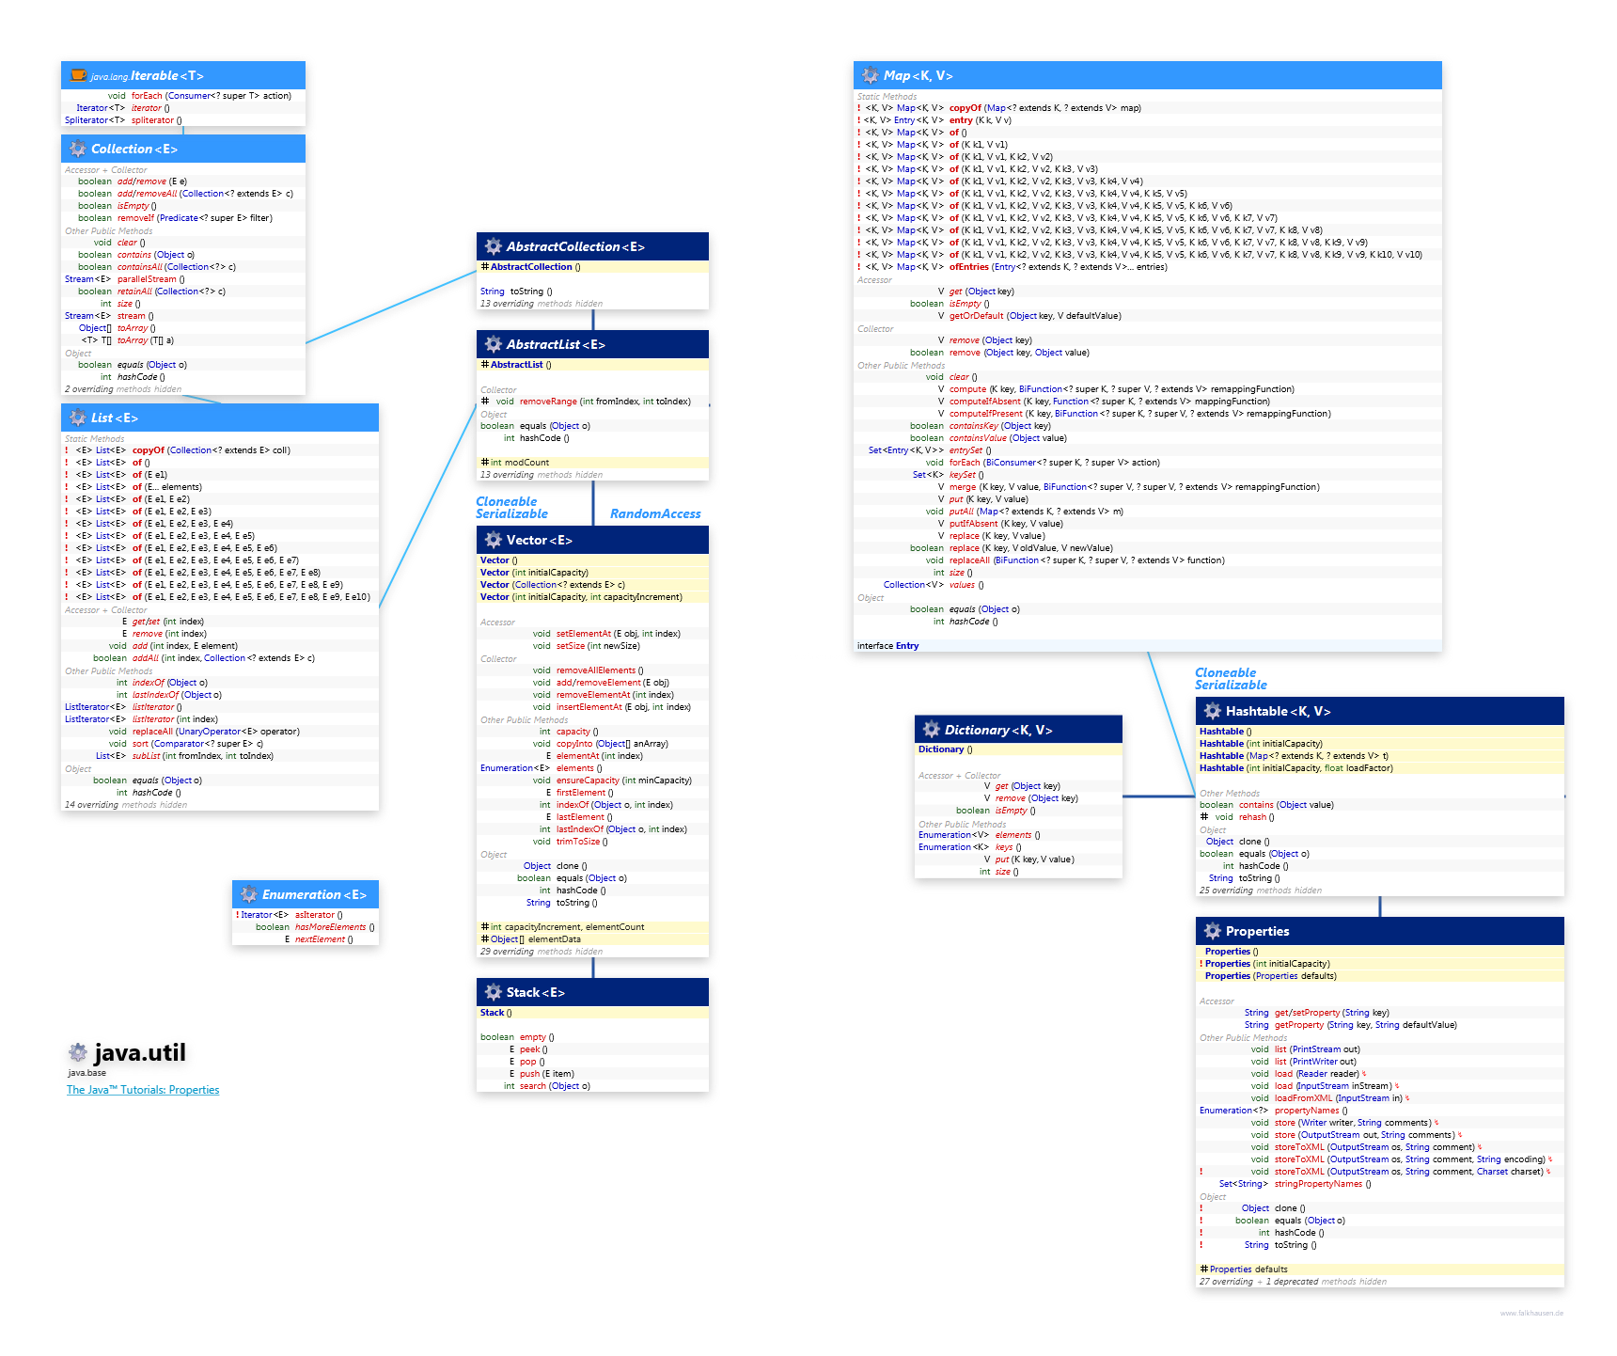This screenshot has height=1356, width=1617.
Task: Click asIterator method in Enumeration
Action: [314, 915]
